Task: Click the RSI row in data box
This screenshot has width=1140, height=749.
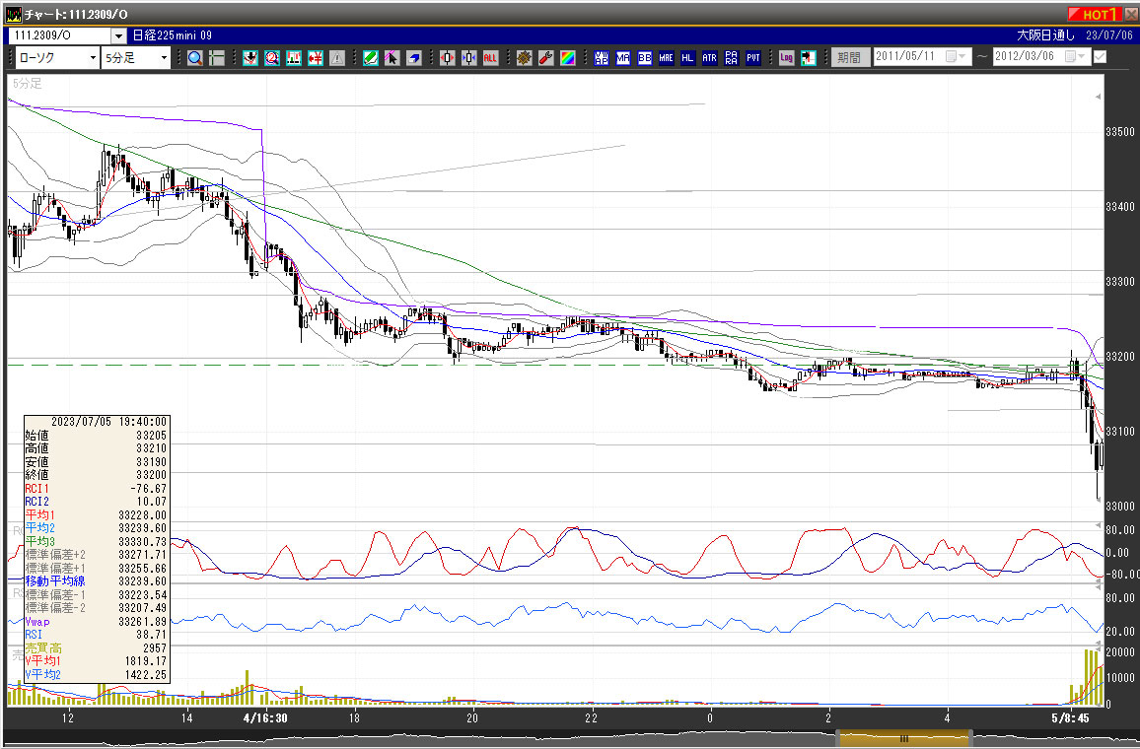Action: coord(96,635)
